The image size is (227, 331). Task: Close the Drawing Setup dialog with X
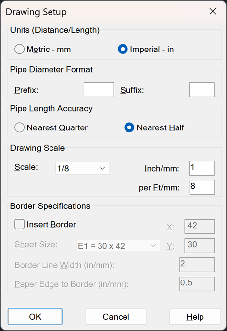pos(213,11)
